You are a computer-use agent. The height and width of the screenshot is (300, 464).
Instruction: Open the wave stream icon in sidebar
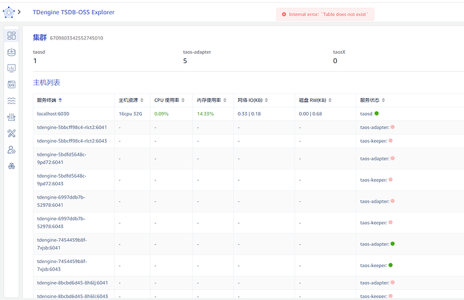[11, 101]
